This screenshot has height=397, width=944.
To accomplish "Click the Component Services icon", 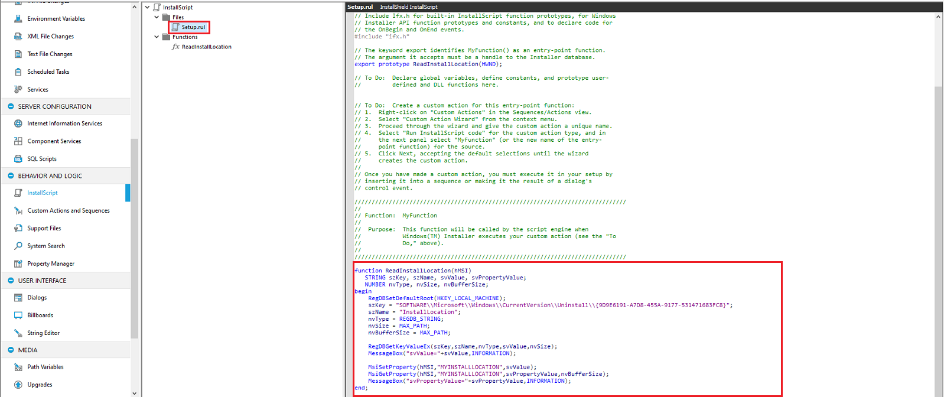I will pos(18,141).
